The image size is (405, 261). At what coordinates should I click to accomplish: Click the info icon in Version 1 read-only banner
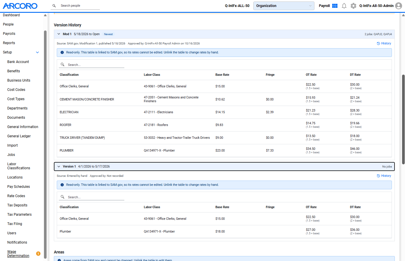coord(62,185)
